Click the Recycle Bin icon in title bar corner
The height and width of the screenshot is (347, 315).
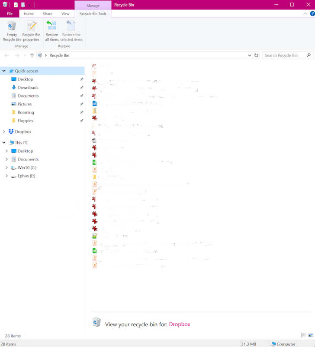click(x=5, y=5)
